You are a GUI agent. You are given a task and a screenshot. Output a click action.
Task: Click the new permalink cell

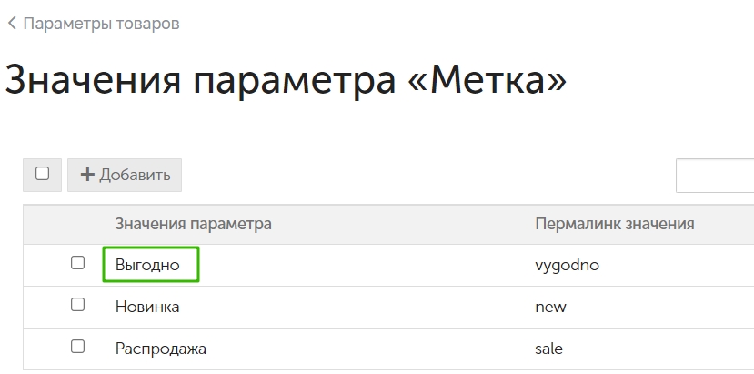pos(550,307)
